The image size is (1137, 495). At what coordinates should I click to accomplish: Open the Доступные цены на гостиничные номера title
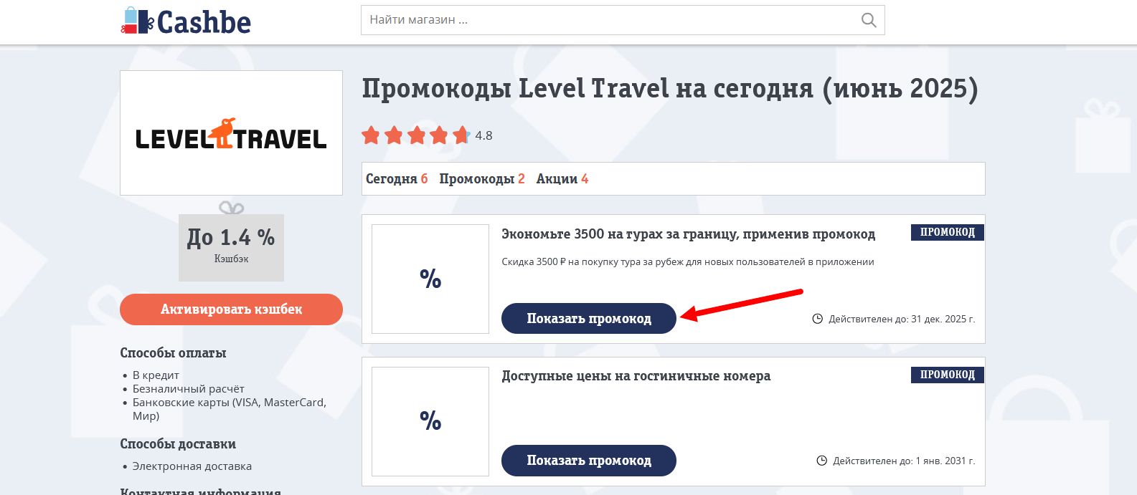click(636, 376)
